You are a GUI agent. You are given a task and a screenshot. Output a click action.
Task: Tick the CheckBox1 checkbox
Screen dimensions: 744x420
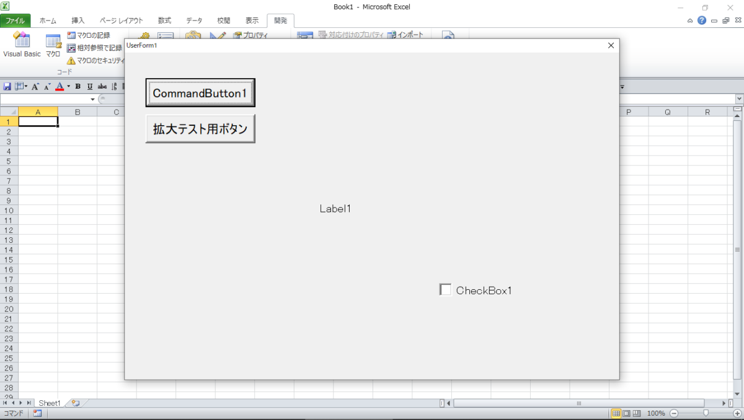445,290
